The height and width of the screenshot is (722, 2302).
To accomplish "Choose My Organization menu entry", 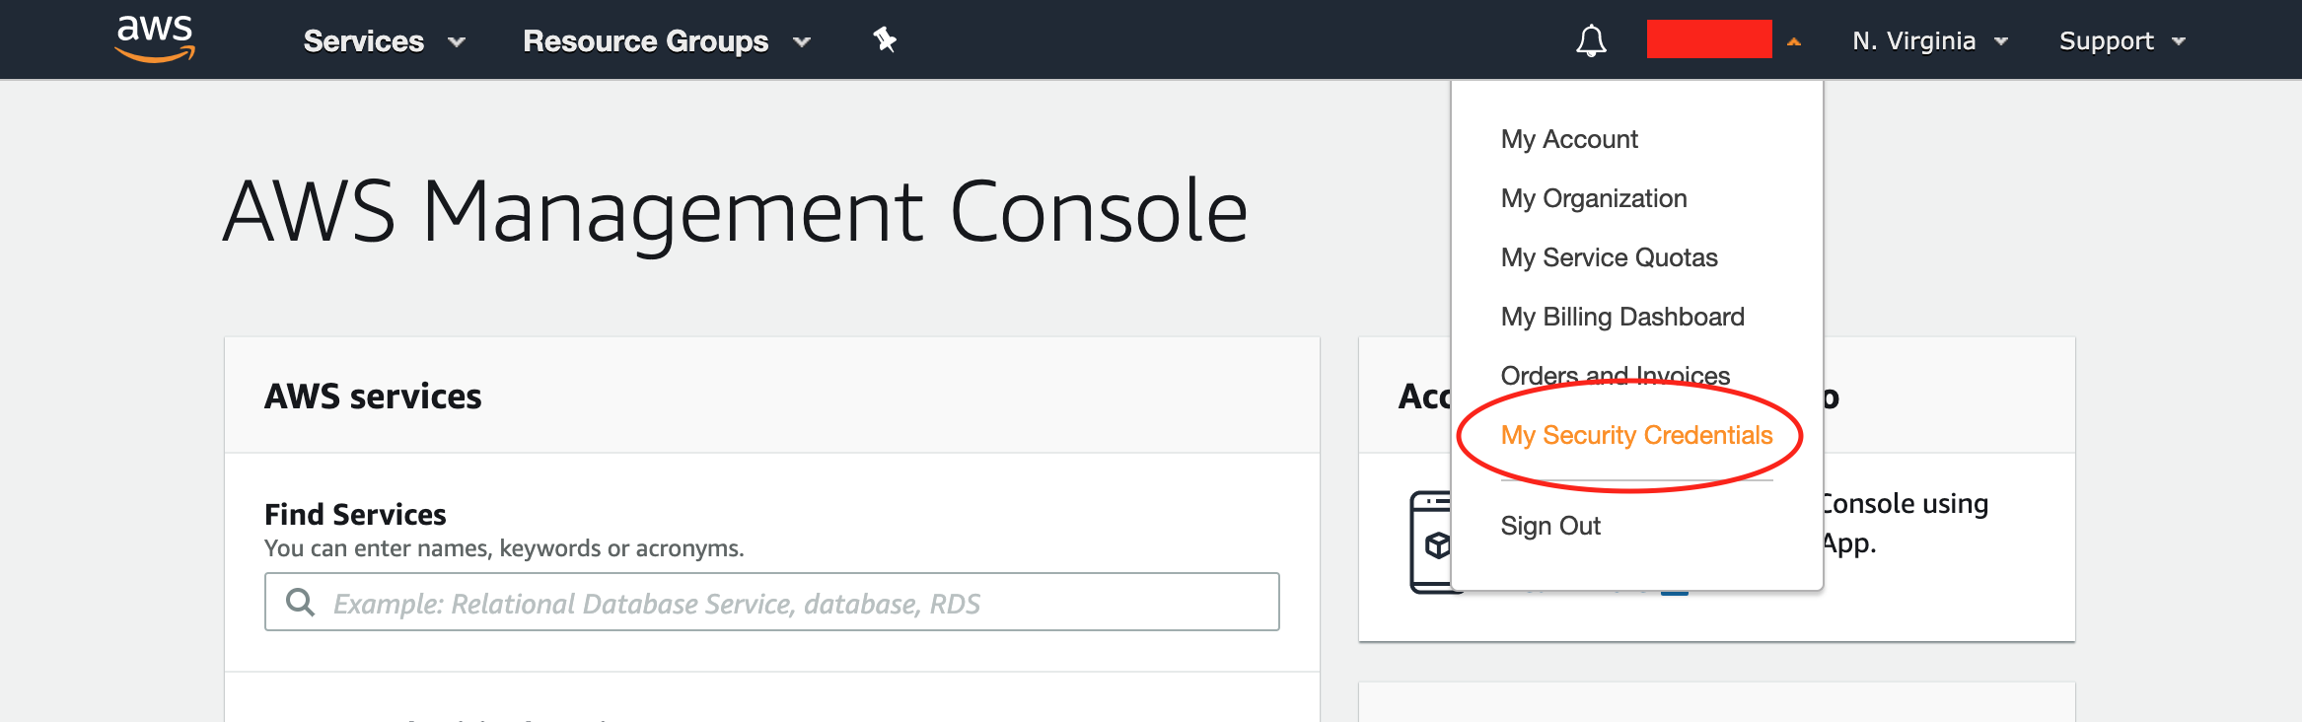I will tap(1593, 198).
